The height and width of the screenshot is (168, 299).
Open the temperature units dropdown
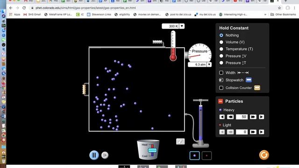[182, 26]
